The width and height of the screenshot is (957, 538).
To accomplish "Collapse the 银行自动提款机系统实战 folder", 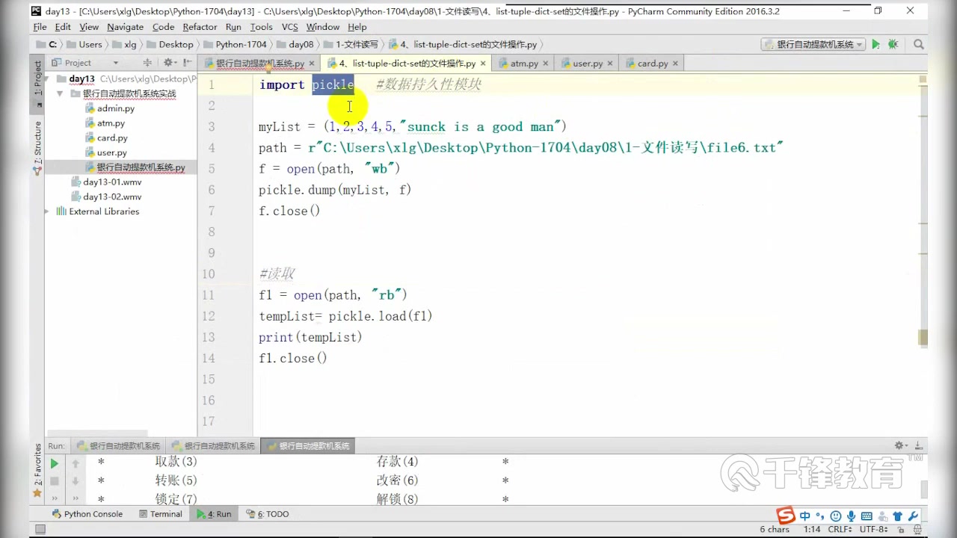I will [61, 93].
